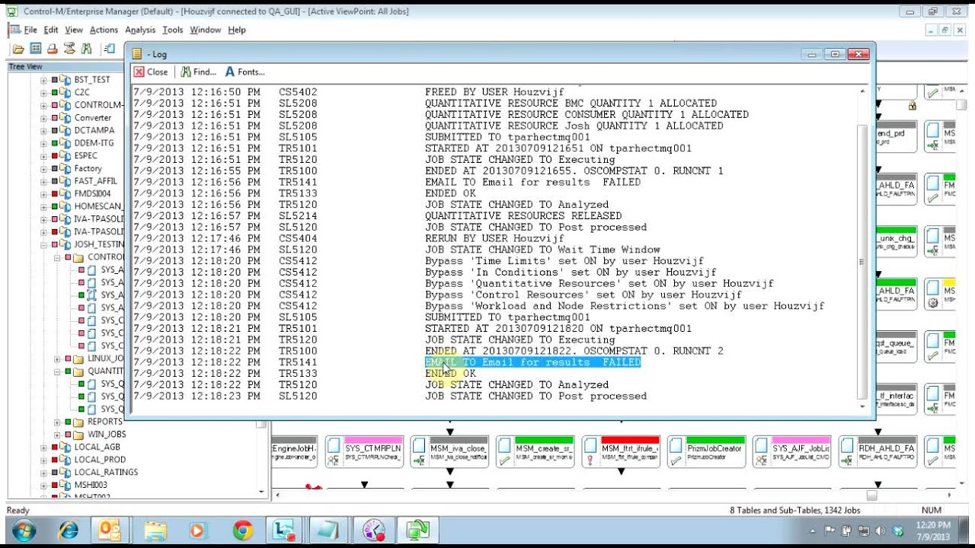Click the MSM_create_sr job node
The width and height of the screenshot is (975, 548).
[x=535, y=451]
